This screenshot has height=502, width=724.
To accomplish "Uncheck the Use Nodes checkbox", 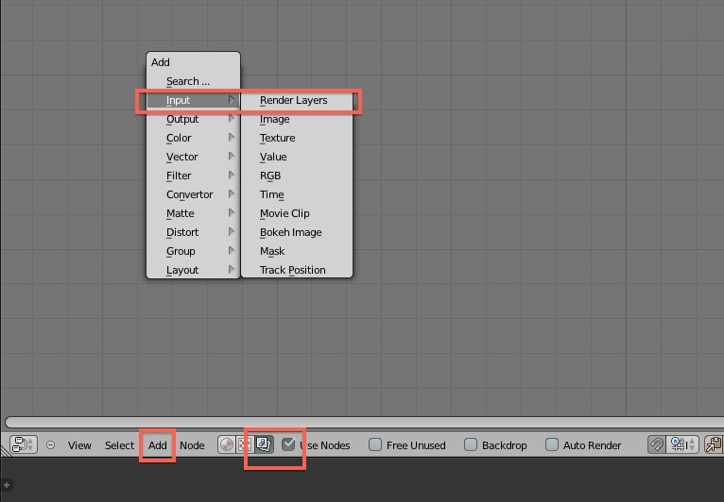I will pyautogui.click(x=288, y=444).
